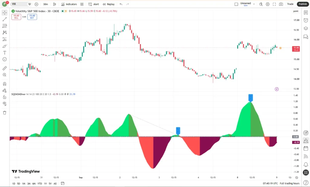310x187 pixels.
Task: Redo the last chart action
Action: pyautogui.click(x=127, y=4)
